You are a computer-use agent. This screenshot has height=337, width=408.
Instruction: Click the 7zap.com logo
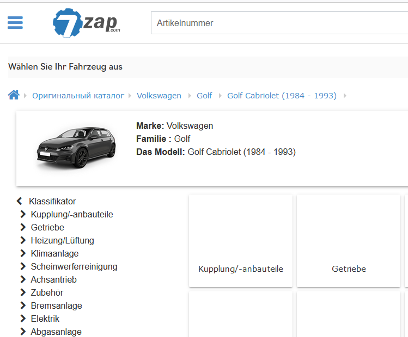[87, 23]
